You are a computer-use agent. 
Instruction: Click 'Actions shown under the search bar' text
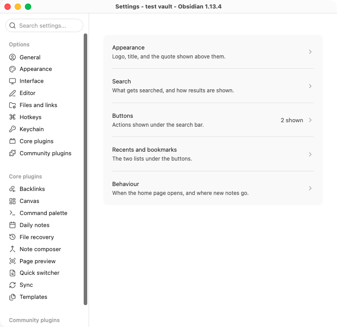click(x=158, y=125)
